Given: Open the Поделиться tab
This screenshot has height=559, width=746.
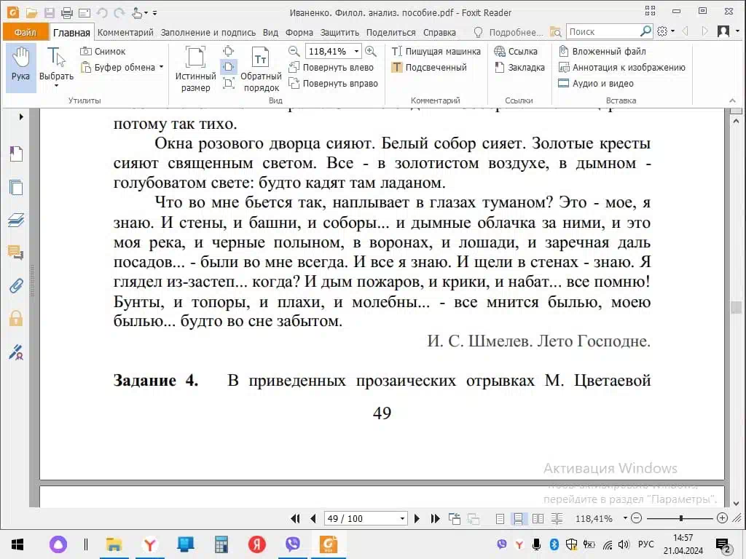Looking at the screenshot, I should pos(390,32).
